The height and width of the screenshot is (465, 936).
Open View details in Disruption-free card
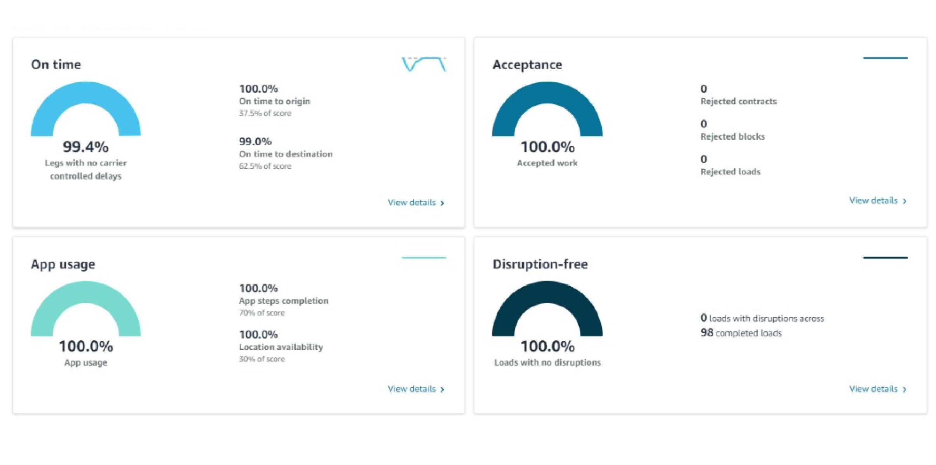click(x=877, y=389)
